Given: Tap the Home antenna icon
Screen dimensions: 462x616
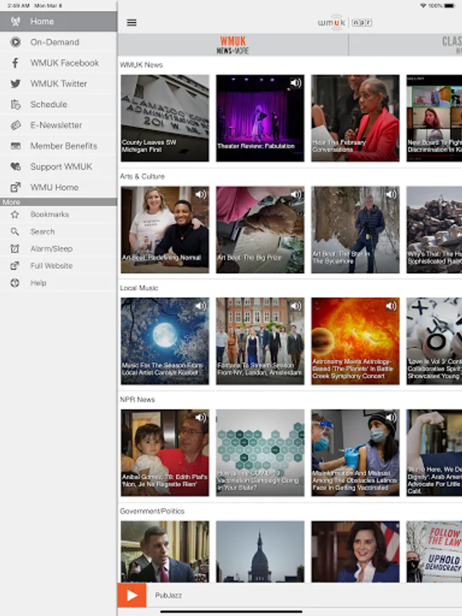Looking at the screenshot, I should (15, 21).
